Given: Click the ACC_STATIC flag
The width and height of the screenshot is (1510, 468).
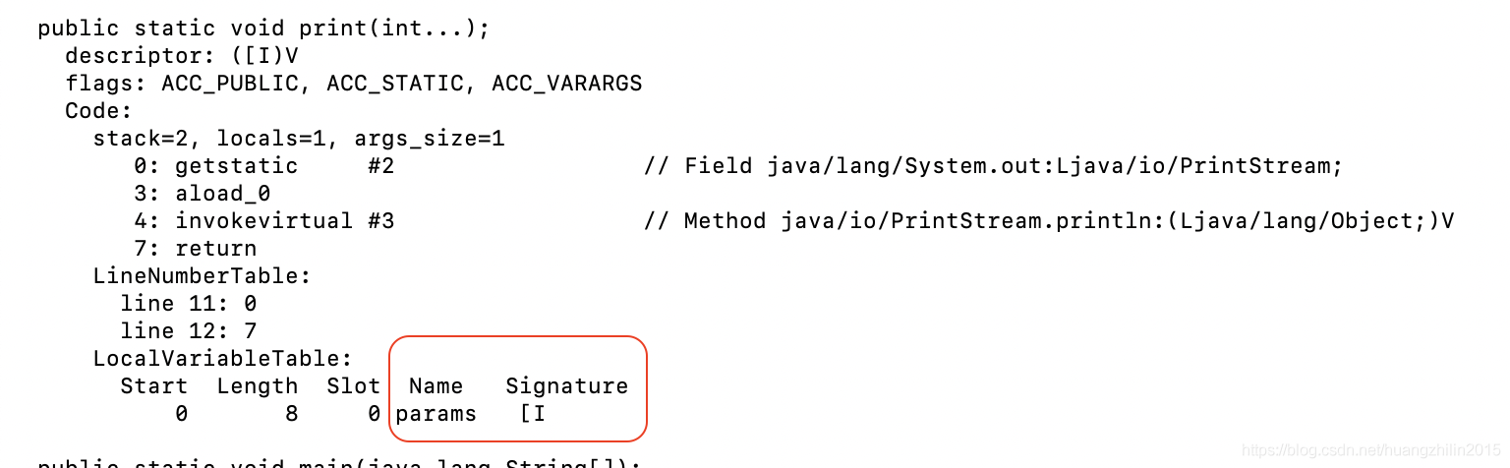Looking at the screenshot, I should (x=394, y=84).
